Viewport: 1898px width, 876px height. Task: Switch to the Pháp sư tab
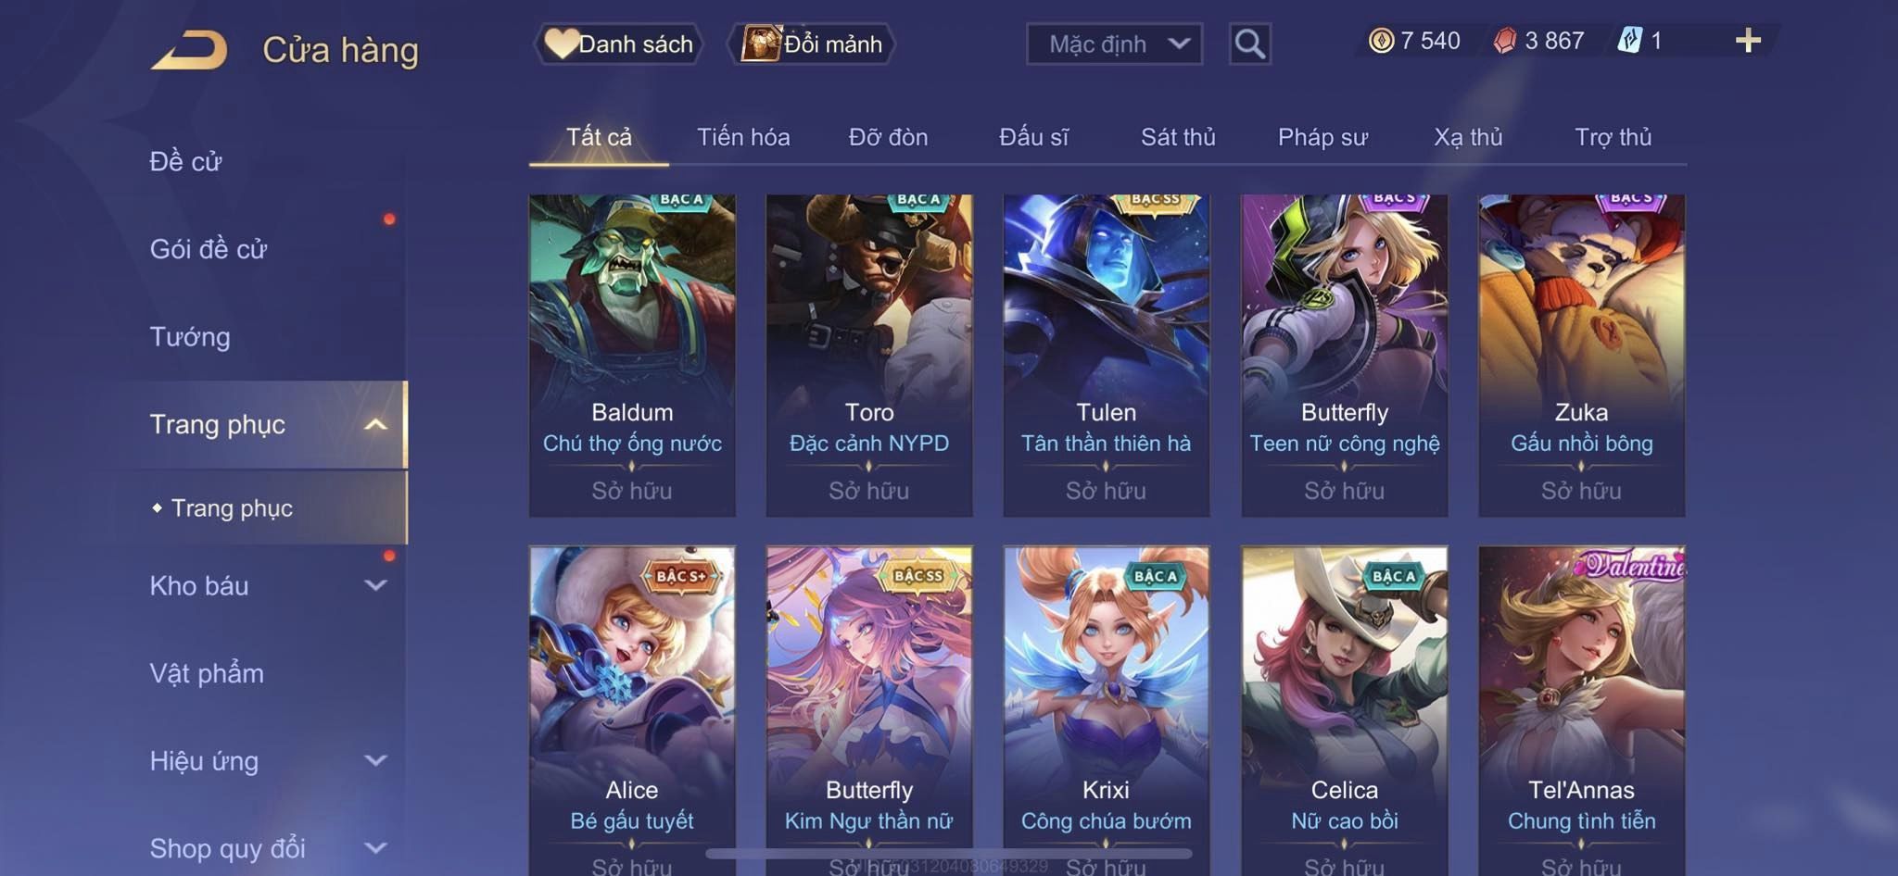coord(1322,137)
